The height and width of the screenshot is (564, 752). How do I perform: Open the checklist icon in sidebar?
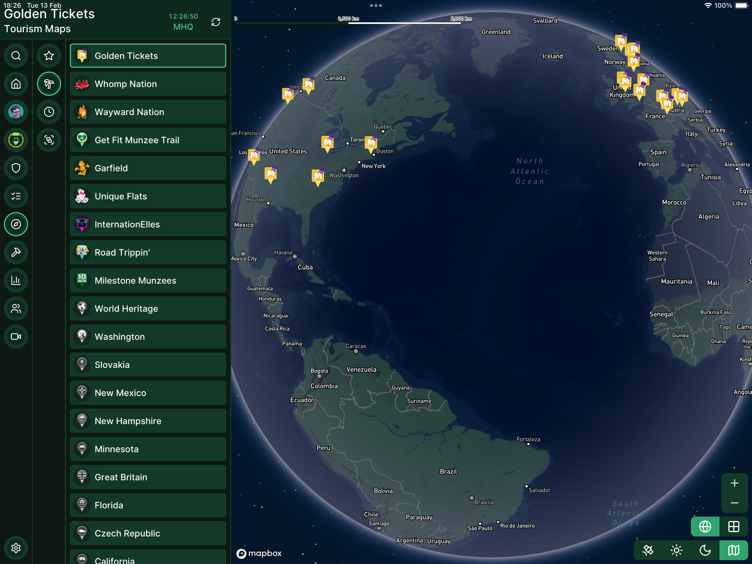coord(16,196)
